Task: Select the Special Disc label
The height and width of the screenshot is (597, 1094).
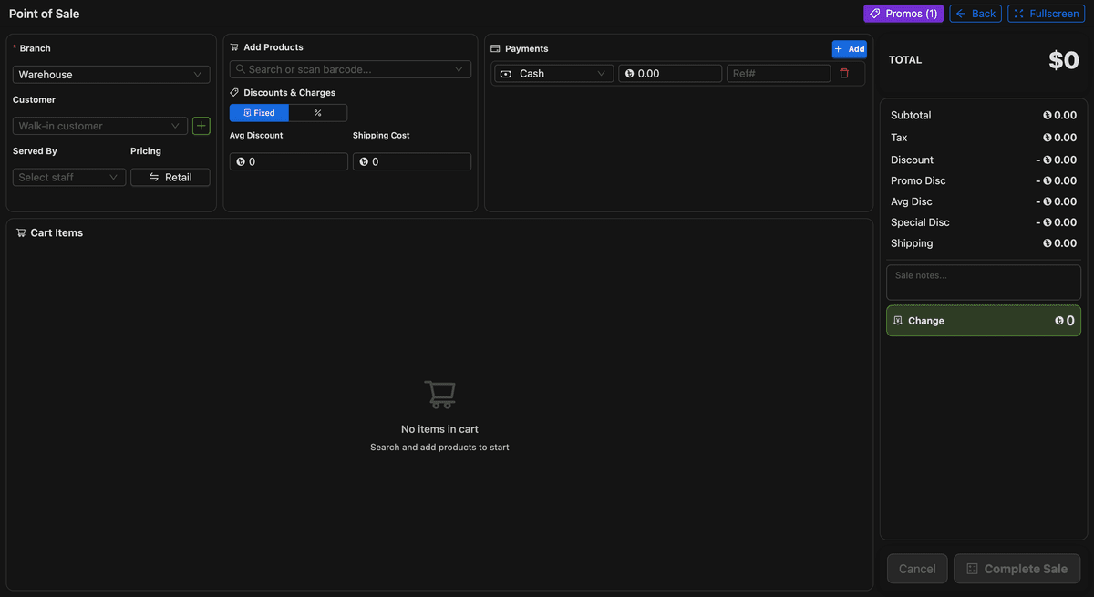Action: coord(920,222)
